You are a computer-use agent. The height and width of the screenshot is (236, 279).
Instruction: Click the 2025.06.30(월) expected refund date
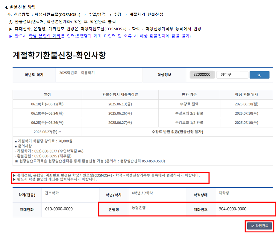[246, 104]
